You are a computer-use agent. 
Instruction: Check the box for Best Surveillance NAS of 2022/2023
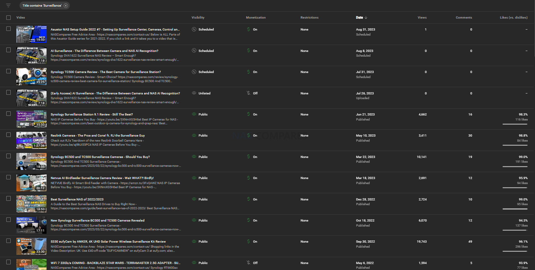click(x=8, y=199)
